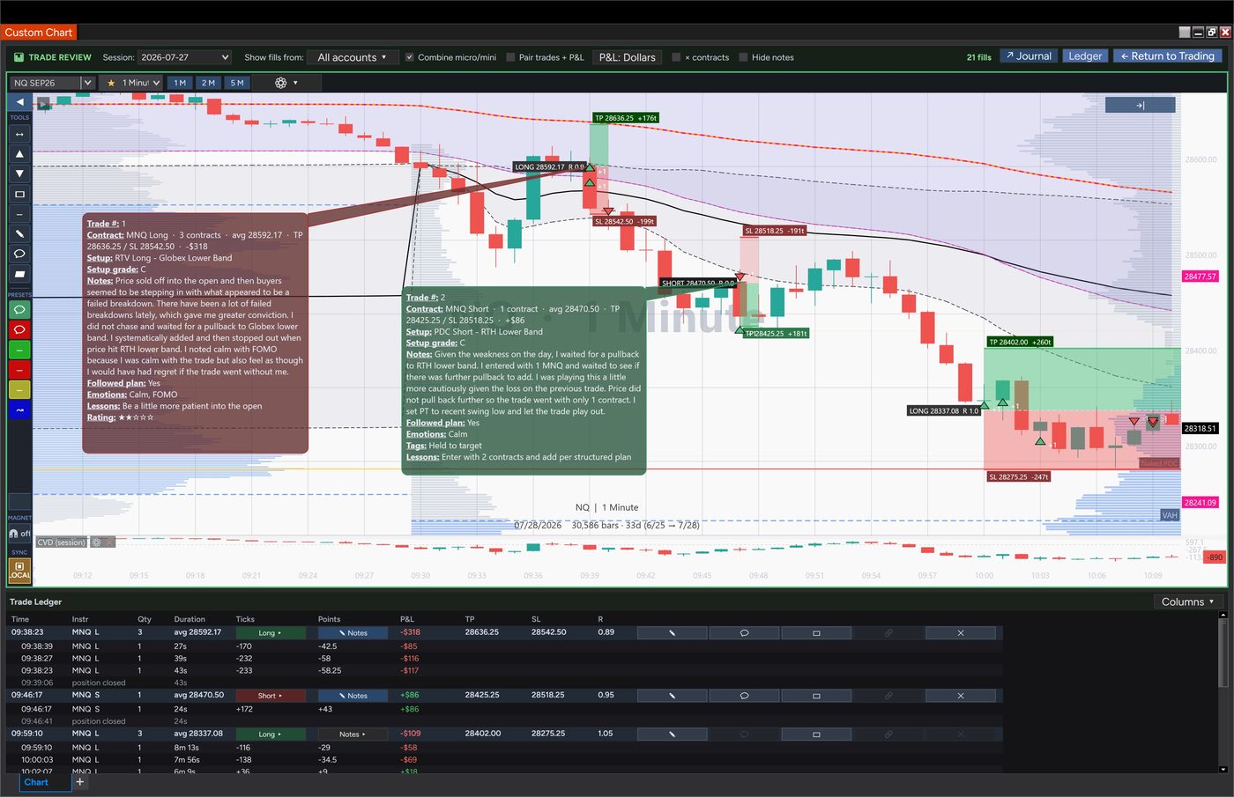Select the speech bubble note tool
1234x797 pixels.
(19, 254)
